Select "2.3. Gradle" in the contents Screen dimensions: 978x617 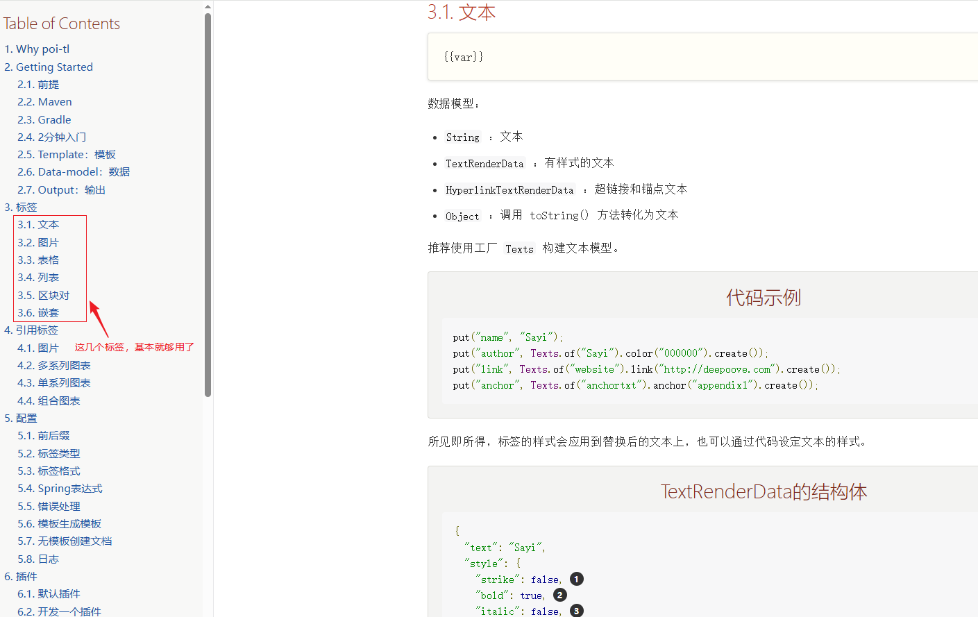44,119
